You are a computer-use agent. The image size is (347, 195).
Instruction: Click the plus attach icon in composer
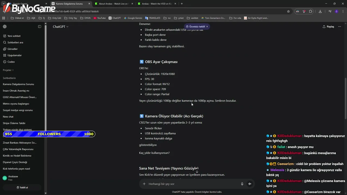pyautogui.click(x=144, y=184)
